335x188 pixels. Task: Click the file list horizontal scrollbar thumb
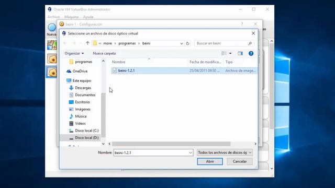tap(171, 144)
